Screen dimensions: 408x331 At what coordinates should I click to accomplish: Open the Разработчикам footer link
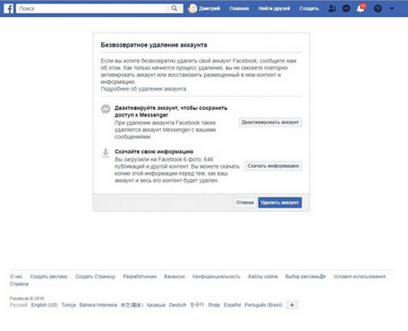pos(140,276)
